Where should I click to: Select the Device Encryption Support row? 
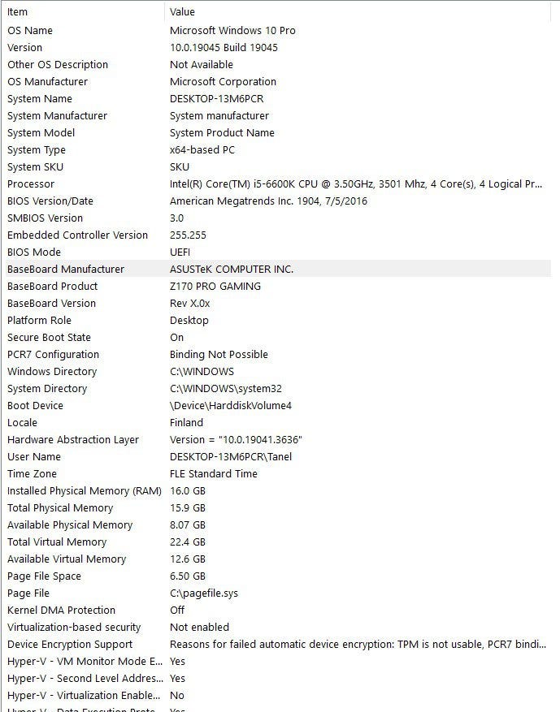278,644
